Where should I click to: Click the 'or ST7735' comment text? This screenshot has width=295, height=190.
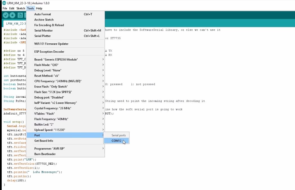pos(113,38)
